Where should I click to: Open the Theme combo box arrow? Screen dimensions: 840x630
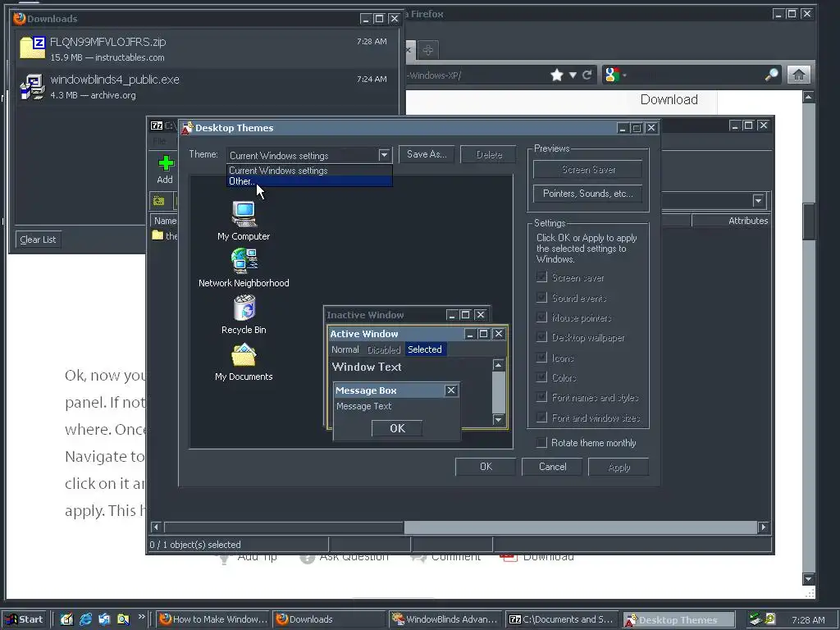(x=384, y=155)
